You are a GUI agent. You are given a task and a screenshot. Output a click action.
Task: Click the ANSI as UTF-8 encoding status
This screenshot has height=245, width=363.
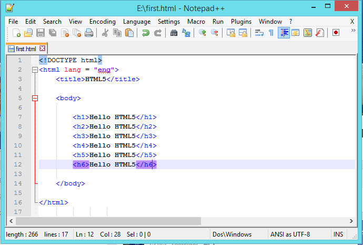[290, 234]
